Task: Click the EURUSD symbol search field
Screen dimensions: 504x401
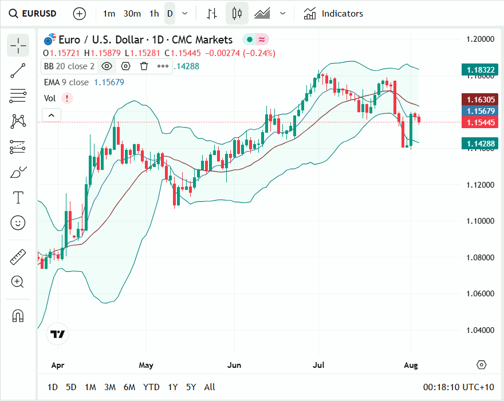Action: click(x=33, y=13)
